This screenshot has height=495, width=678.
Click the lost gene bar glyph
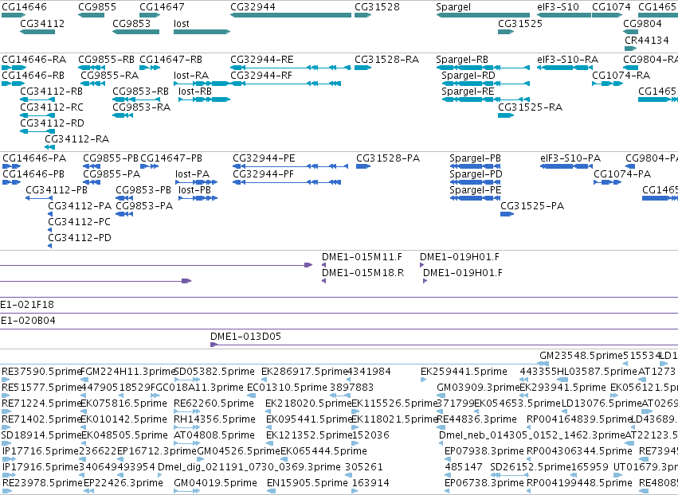point(202,32)
